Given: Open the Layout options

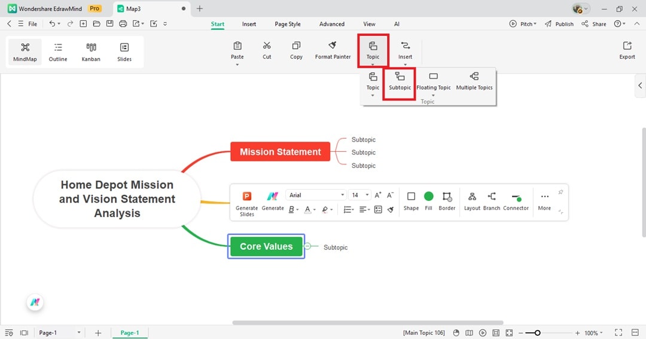Looking at the screenshot, I should point(472,201).
